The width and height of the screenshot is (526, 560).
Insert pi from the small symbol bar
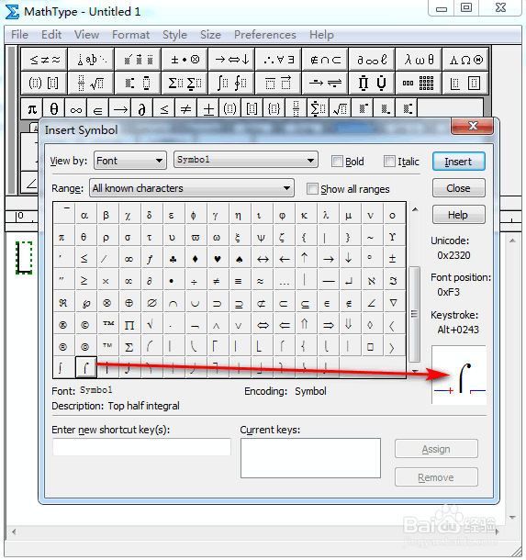click(32, 108)
